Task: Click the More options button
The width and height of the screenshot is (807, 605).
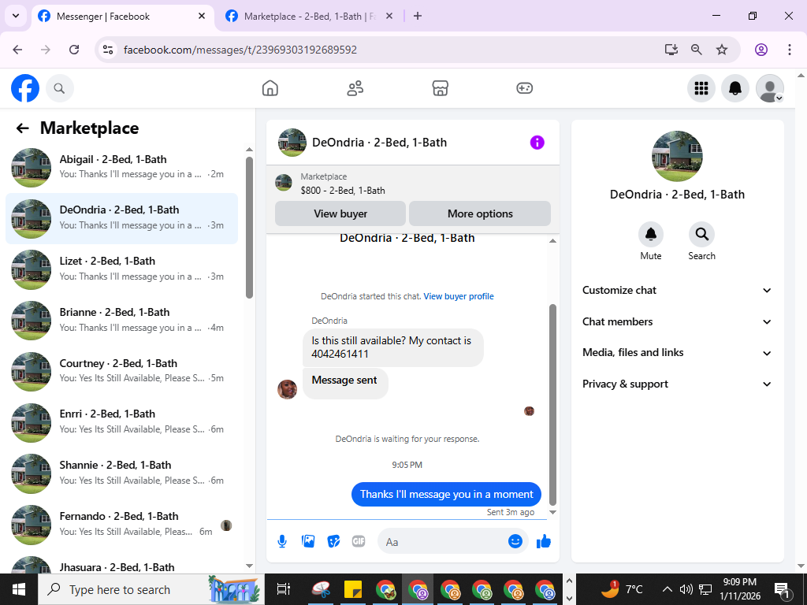Action: click(x=480, y=213)
